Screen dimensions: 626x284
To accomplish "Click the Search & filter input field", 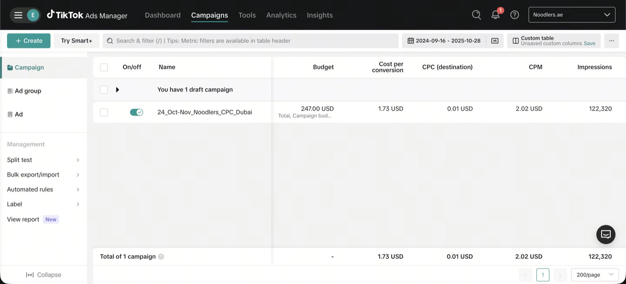I will click(x=250, y=41).
